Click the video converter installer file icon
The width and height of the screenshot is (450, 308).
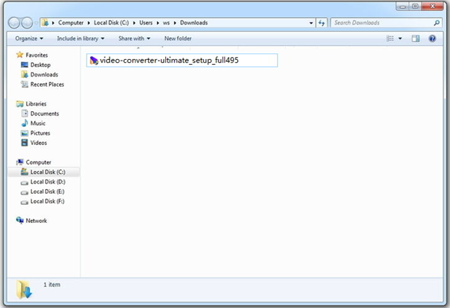(x=94, y=61)
